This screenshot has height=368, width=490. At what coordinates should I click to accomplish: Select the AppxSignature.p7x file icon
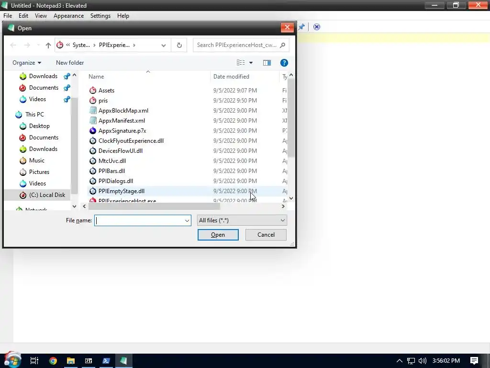(93, 130)
